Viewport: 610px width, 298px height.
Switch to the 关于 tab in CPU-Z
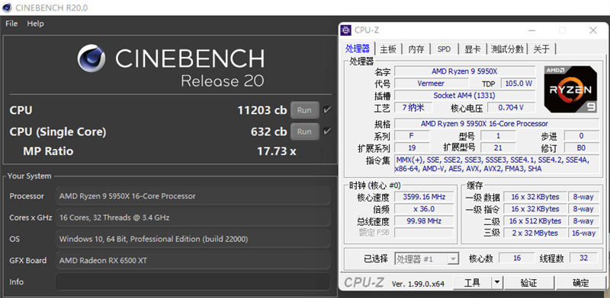(541, 49)
